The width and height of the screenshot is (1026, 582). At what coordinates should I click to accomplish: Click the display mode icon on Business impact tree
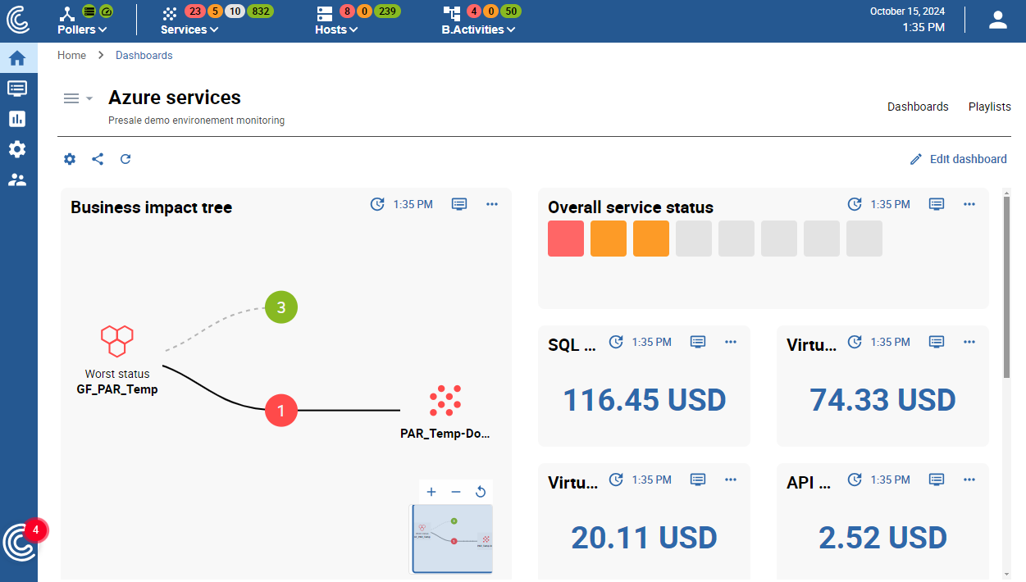pyautogui.click(x=459, y=203)
